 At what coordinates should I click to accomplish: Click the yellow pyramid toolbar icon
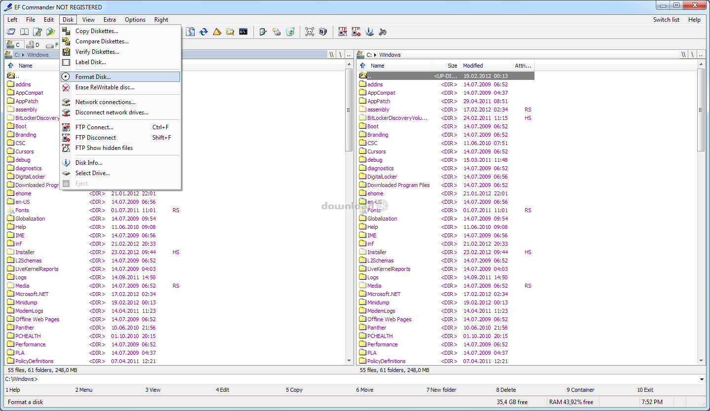tap(217, 32)
